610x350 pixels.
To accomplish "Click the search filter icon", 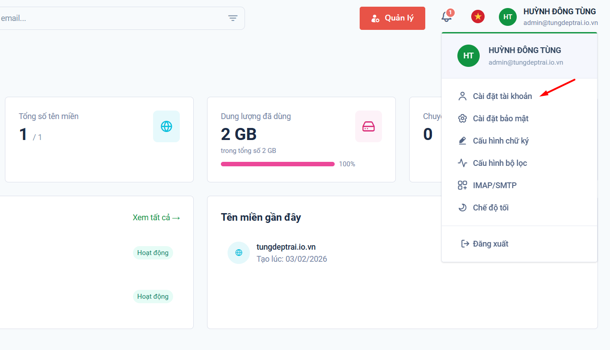I will (x=233, y=18).
